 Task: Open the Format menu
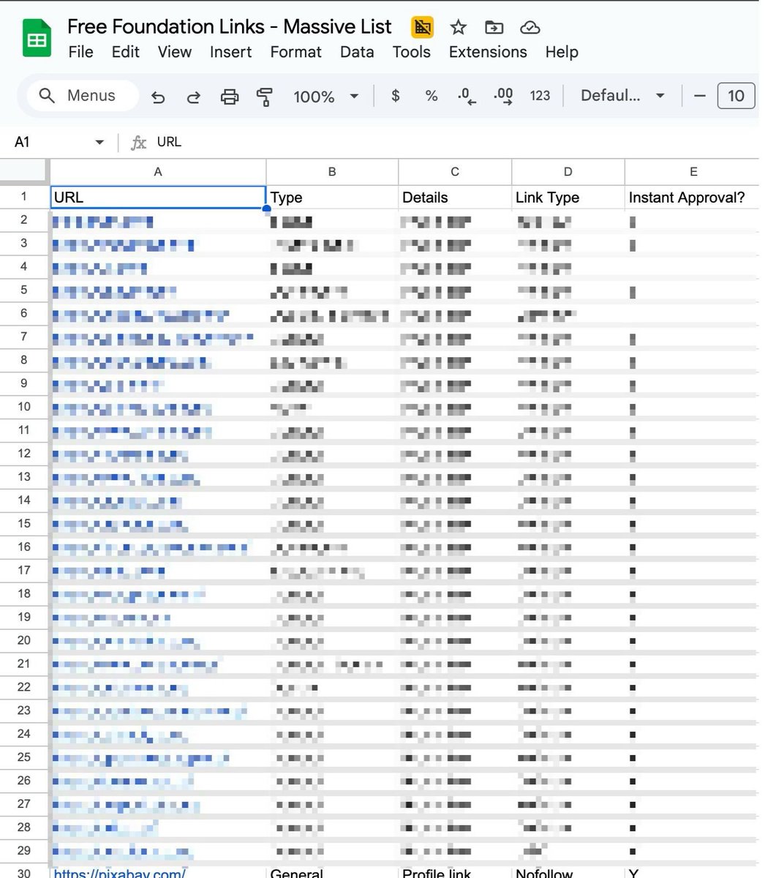click(x=295, y=52)
